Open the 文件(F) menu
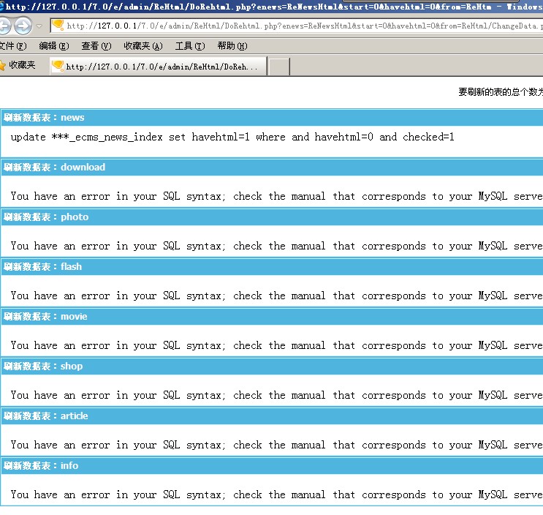543x515 pixels. point(13,46)
